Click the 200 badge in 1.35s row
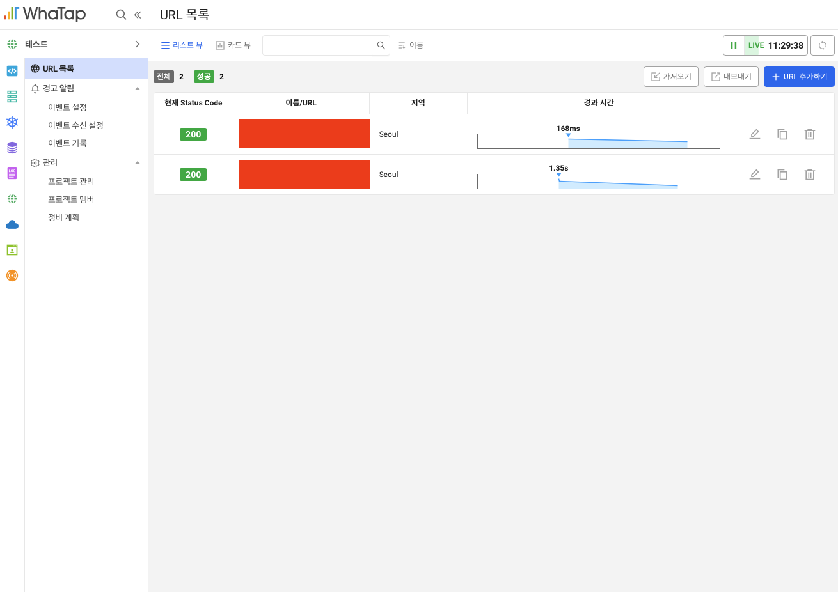The image size is (838, 592). (193, 175)
